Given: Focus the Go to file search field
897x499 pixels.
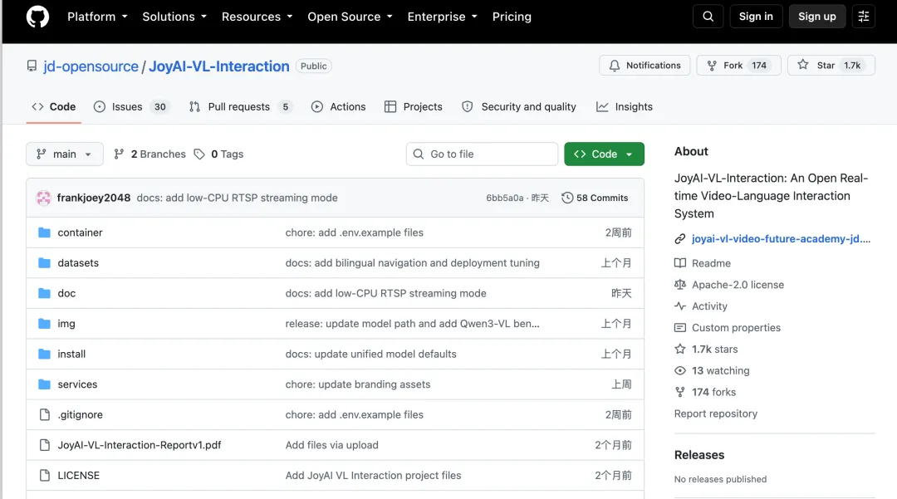Looking at the screenshot, I should tap(482, 154).
